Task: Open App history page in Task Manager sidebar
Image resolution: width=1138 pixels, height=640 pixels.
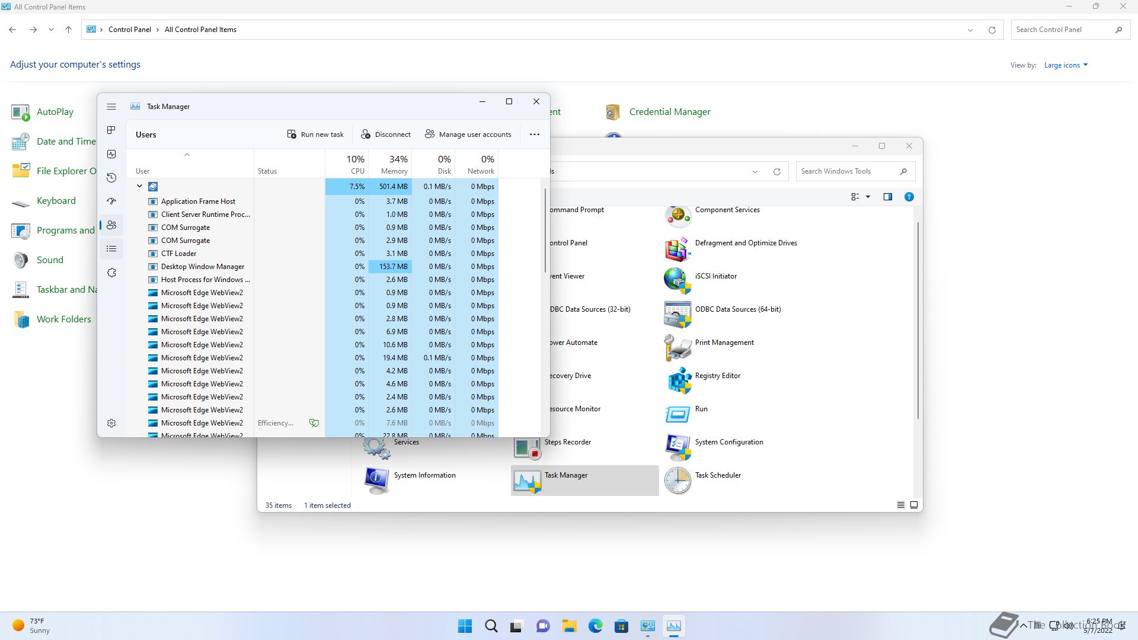Action: click(x=111, y=178)
